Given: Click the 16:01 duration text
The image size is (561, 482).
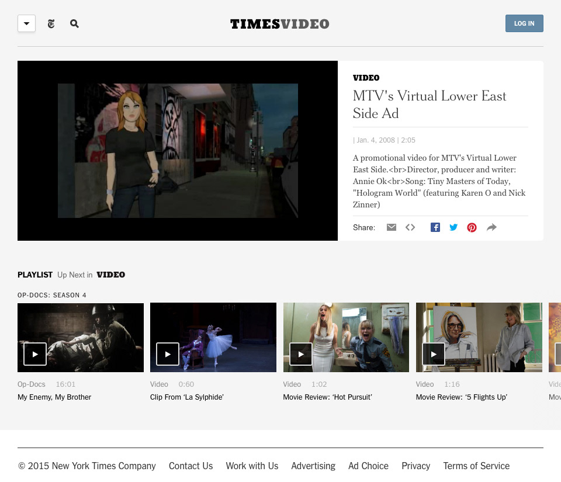Looking at the screenshot, I should [x=65, y=384].
